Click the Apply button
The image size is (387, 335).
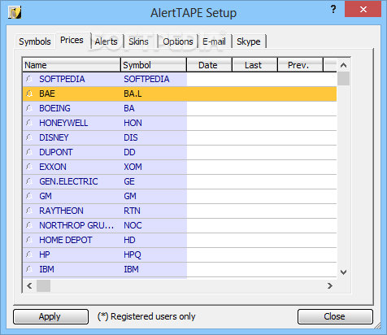[50, 316]
